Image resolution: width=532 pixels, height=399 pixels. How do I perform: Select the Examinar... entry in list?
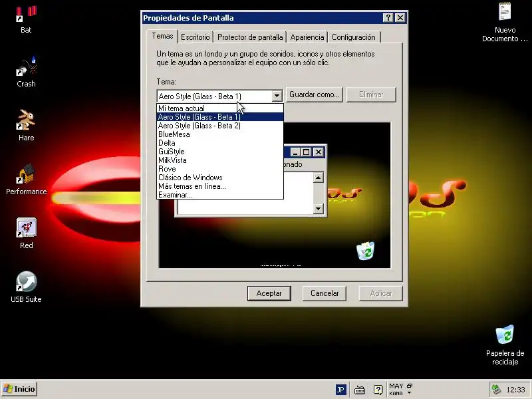pyautogui.click(x=220, y=195)
